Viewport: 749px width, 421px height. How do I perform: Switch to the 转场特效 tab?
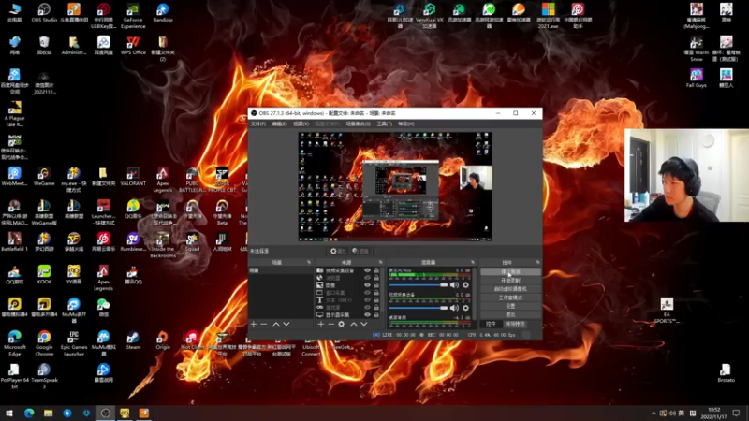pos(515,324)
